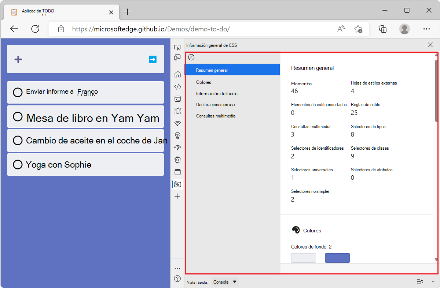Open the Console tool icon
This screenshot has width=440, height=288.
(177, 99)
